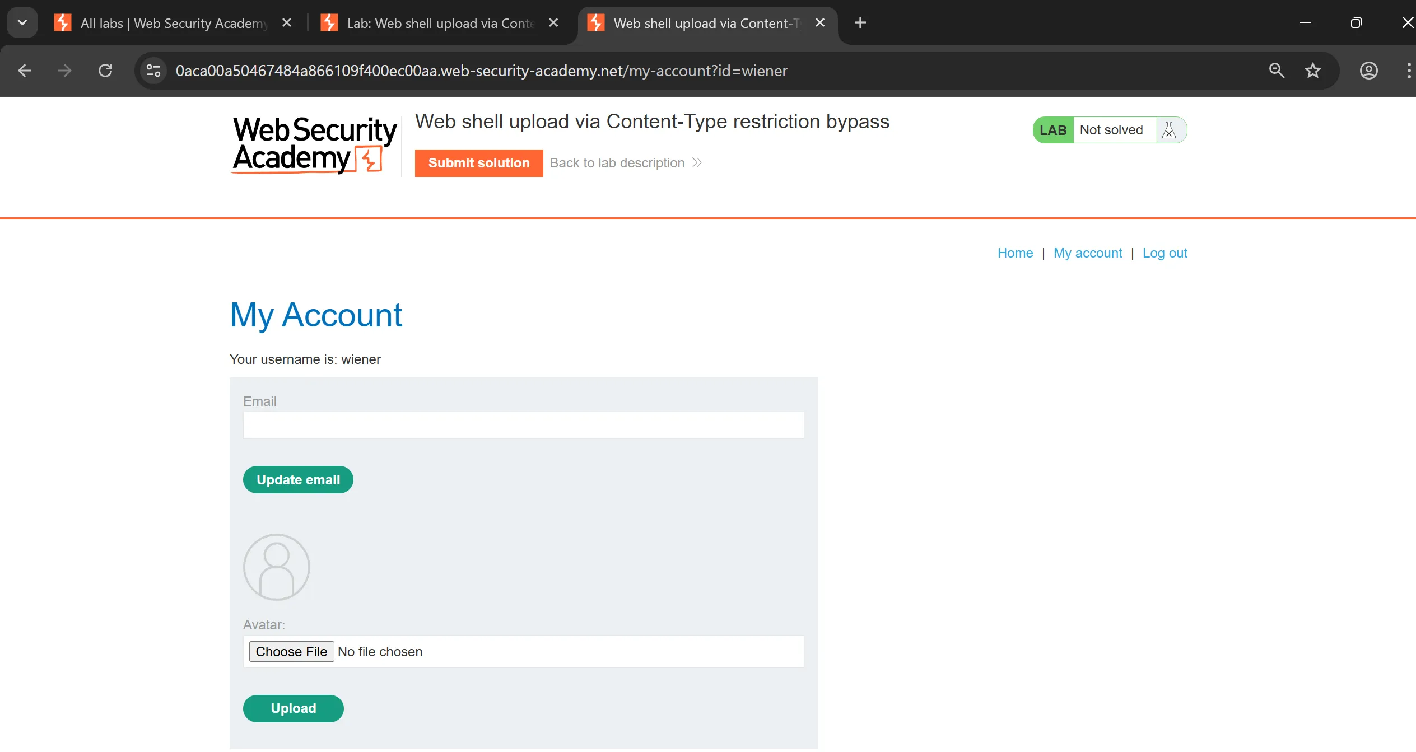Open the zoom magnifier icon

click(1277, 71)
